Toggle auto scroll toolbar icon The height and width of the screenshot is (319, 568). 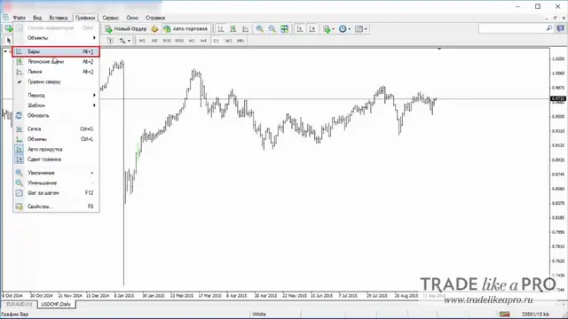(x=300, y=29)
